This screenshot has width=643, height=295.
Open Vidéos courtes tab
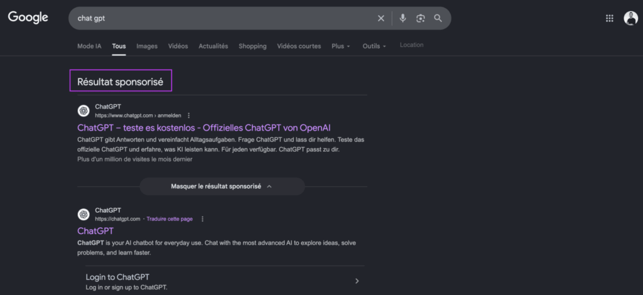(299, 46)
